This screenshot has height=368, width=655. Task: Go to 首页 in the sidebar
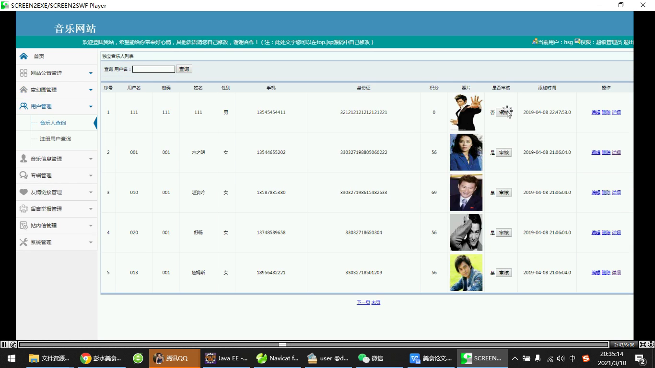point(39,57)
